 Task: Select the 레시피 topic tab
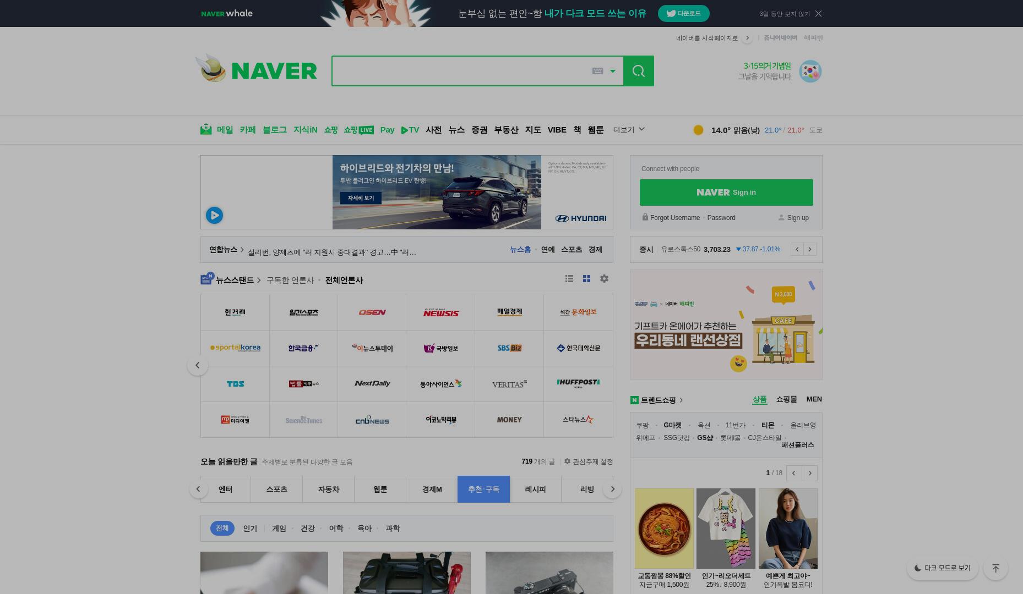(x=535, y=490)
